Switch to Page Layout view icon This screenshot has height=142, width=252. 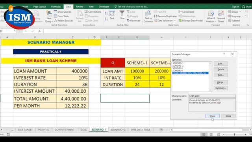(x=211, y=134)
